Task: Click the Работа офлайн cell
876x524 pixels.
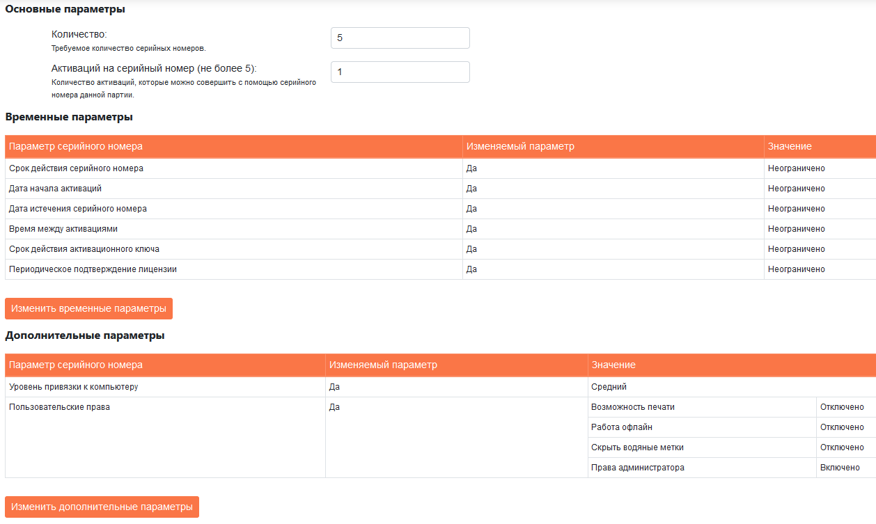Action: 702,427
